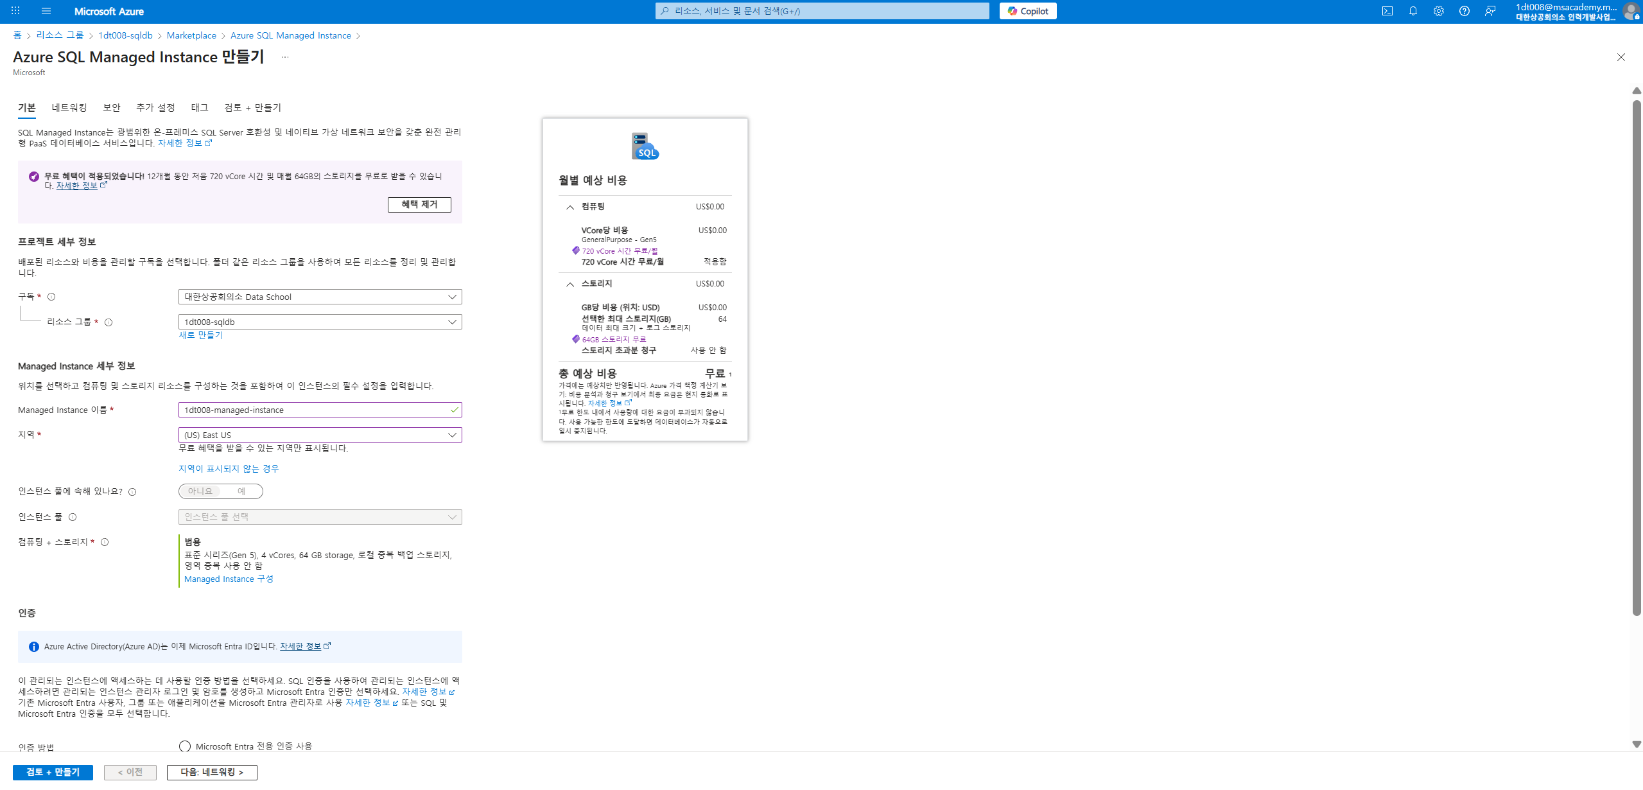Screen dimensions: 1643x790
Task: Click info icon next to 구독 label
Action: (51, 297)
